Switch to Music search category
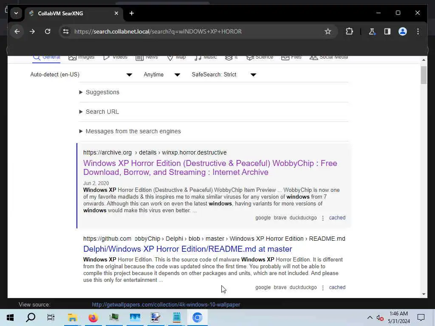The width and height of the screenshot is (435, 326). tap(206, 57)
